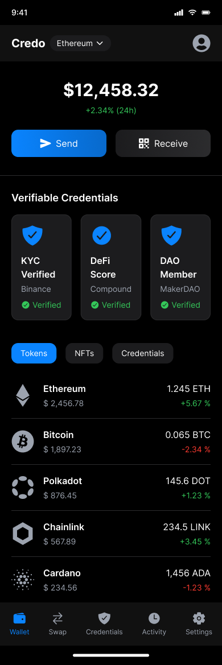Open the Chainlink hexagon icon
222x665 pixels.
[x=23, y=534]
